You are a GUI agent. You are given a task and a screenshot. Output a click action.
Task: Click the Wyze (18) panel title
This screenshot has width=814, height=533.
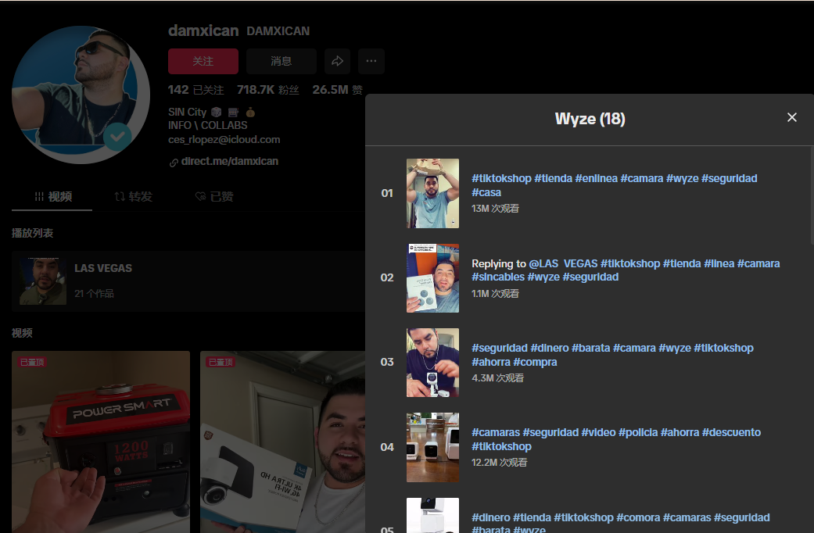pyautogui.click(x=590, y=119)
